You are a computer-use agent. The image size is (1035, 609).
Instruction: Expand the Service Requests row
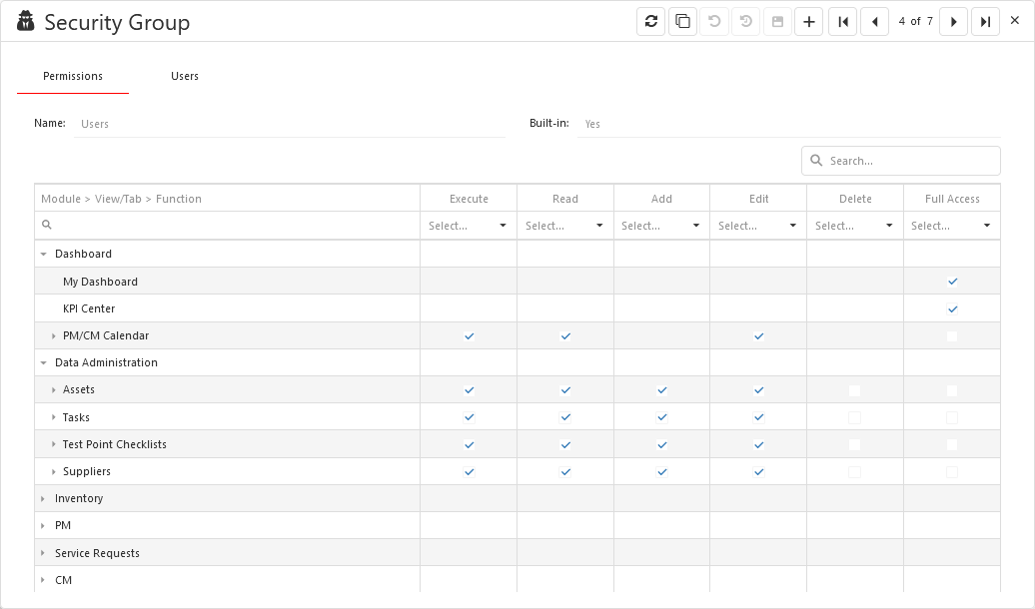tap(42, 552)
